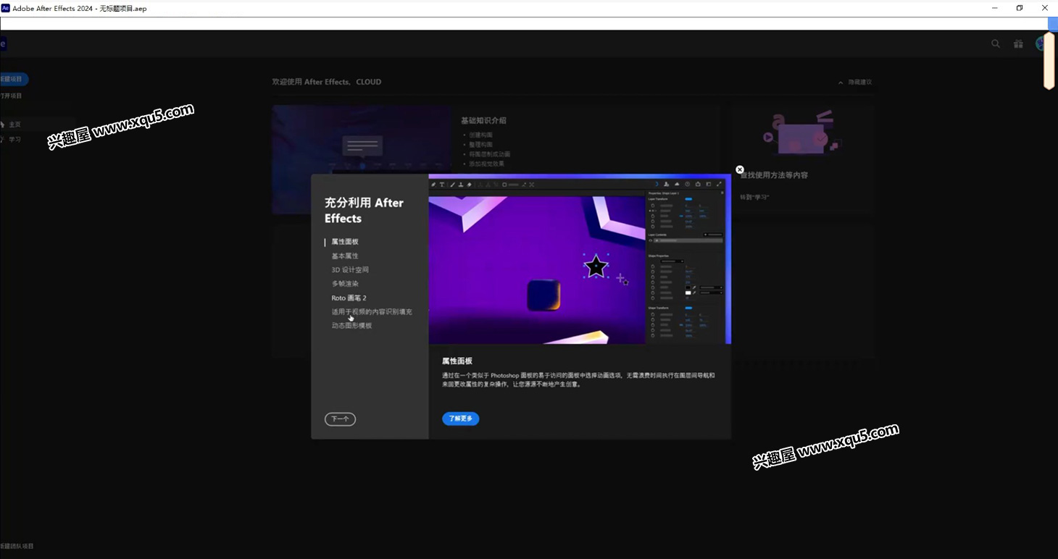Screen dimensions: 1058x559
Task: Choose 多帧渲染 from the feature list
Action: point(345,284)
